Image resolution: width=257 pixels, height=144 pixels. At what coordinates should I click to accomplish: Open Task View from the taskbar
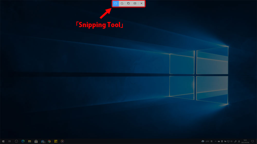tap(10, 141)
